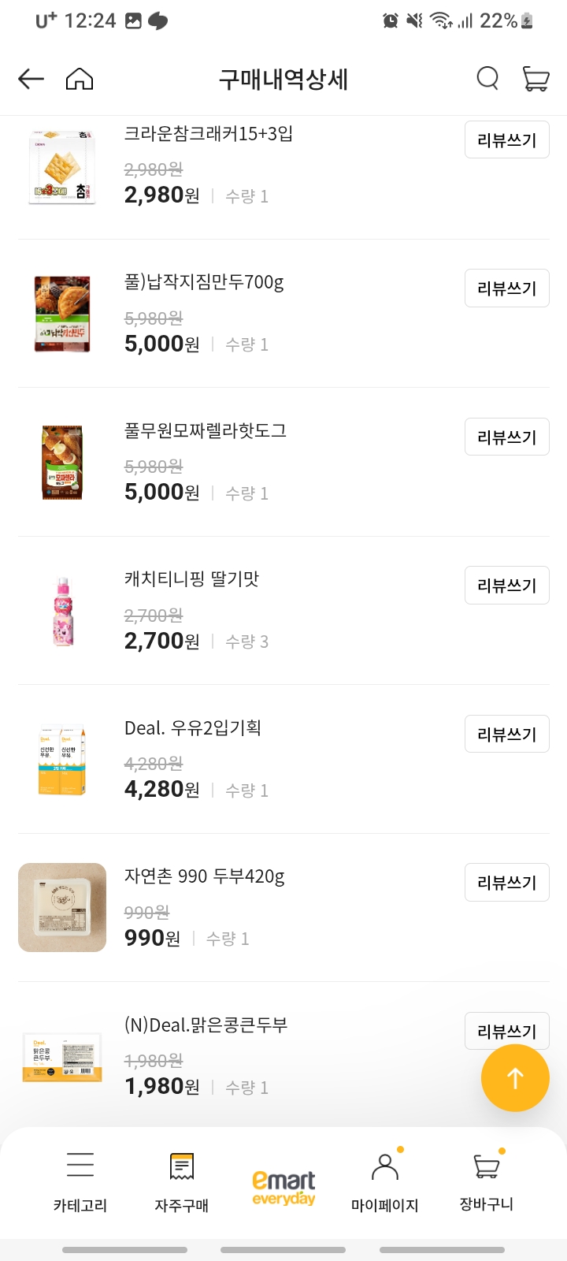
Task: Tap the back arrow icon
Action: [x=31, y=79]
